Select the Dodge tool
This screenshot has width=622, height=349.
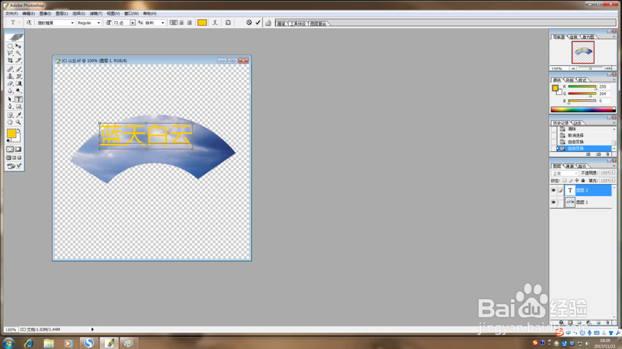coord(18,90)
